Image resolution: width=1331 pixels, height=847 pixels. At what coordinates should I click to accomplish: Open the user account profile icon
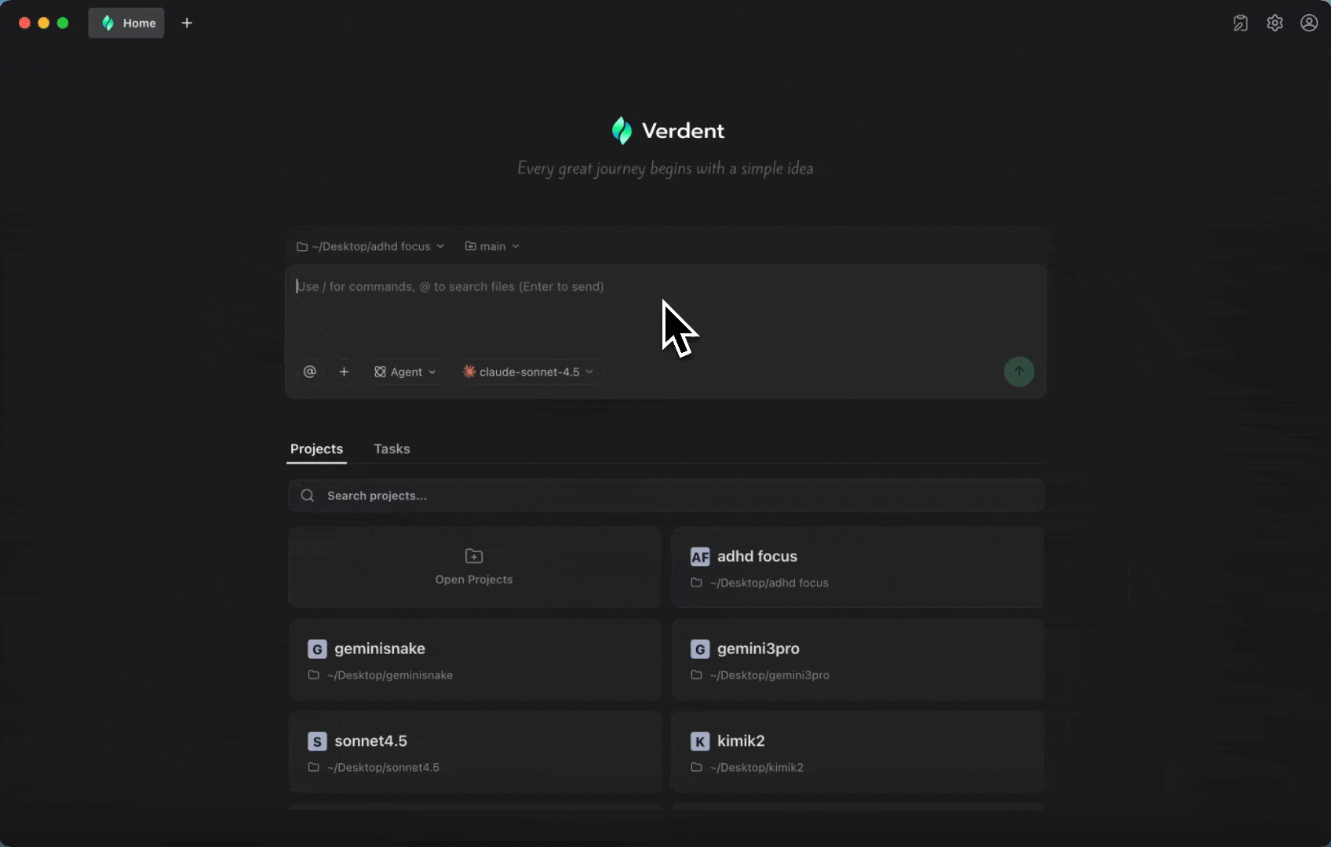1309,24
